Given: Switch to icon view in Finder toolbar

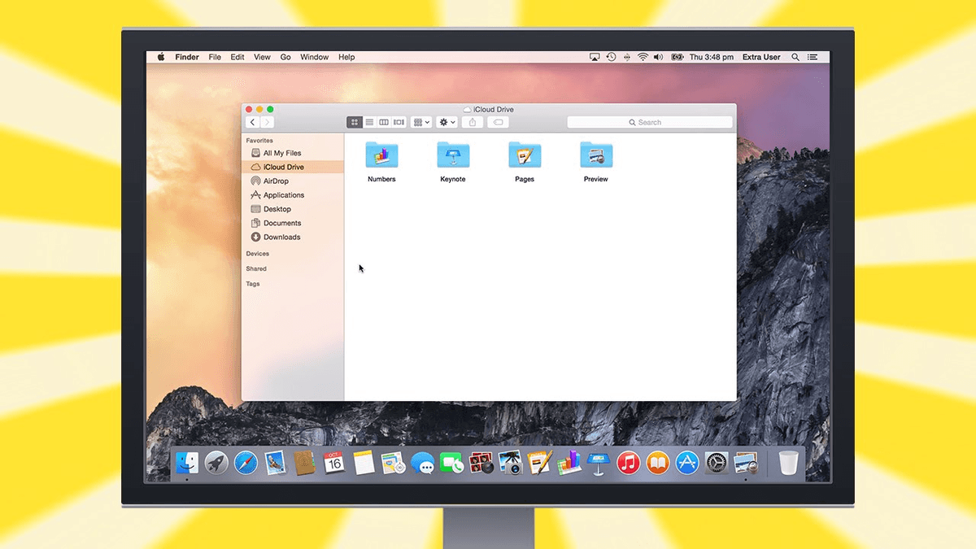Looking at the screenshot, I should 355,122.
